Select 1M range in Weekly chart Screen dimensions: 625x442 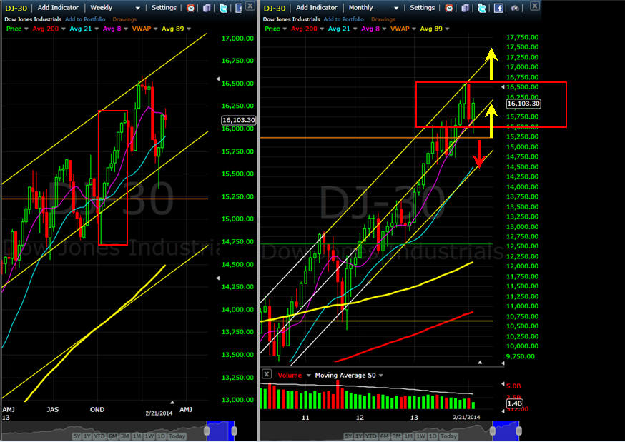click(x=137, y=436)
